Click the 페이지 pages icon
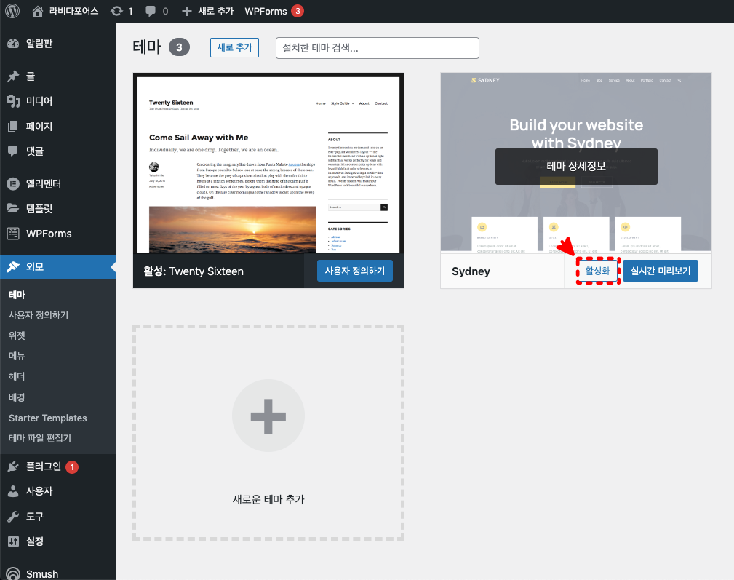Viewport: 734px width, 580px height. [x=13, y=126]
